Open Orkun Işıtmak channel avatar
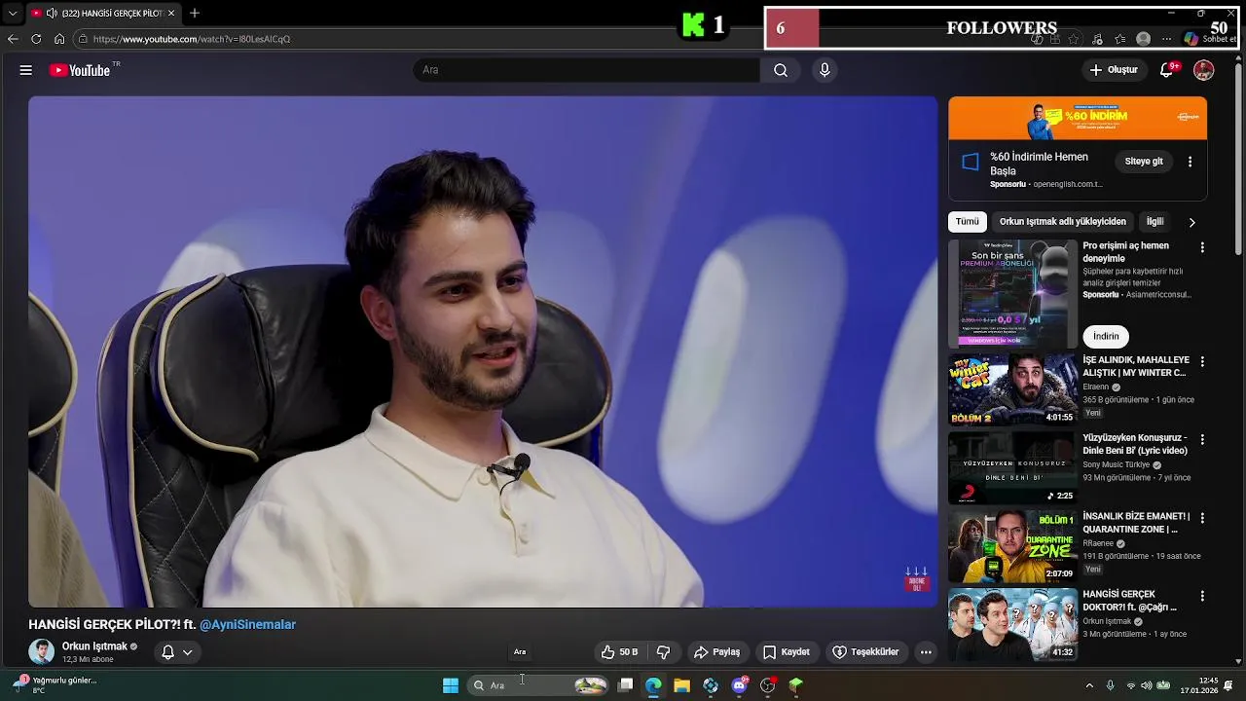 [x=41, y=652]
